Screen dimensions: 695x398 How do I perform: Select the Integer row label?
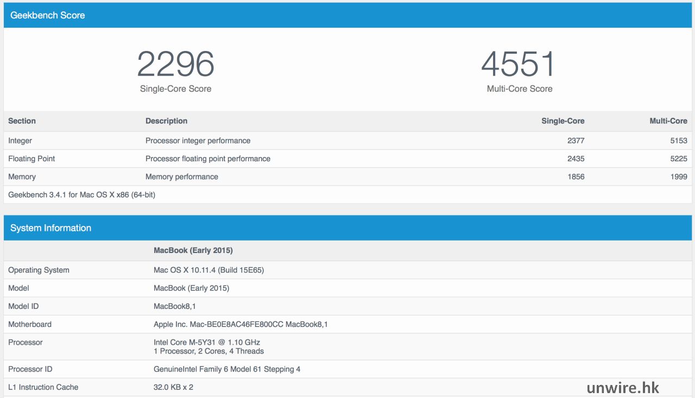click(x=20, y=141)
